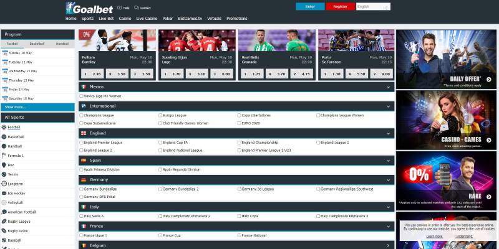
Task: Bet on Fulham win at 2.26
Action: pyautogui.click(x=92, y=73)
